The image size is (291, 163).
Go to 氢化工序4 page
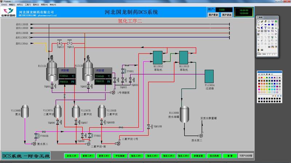point(183,156)
